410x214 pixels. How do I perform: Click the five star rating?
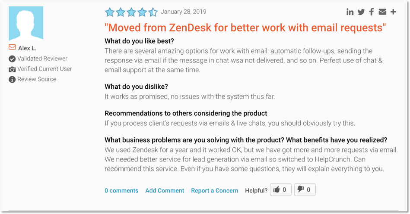[x=131, y=12]
